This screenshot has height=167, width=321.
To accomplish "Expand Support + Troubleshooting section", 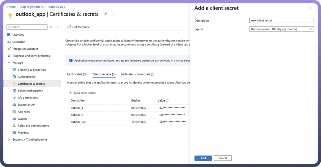I will click(x=9, y=139).
